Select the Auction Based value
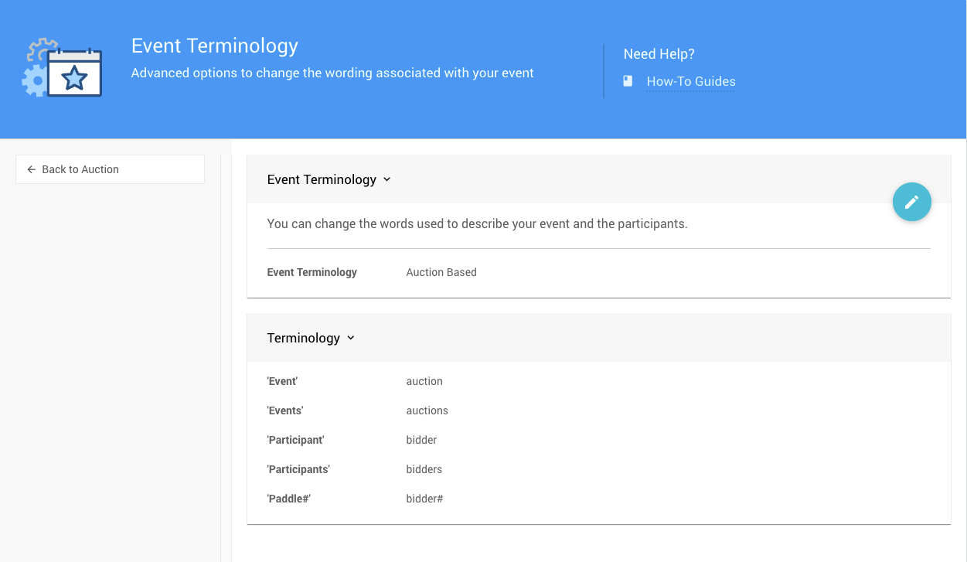967x562 pixels. pos(441,272)
